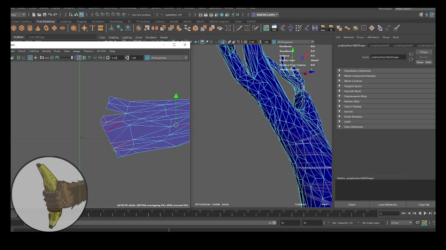Viewport: 446px width, 250px height.
Task: Click the Focus button in Attribute Editor
Action: pyautogui.click(x=424, y=52)
